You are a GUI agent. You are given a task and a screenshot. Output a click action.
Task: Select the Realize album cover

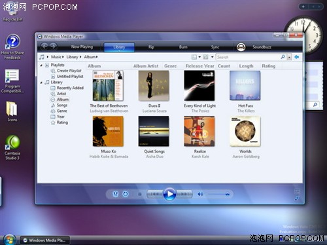tap(199, 131)
